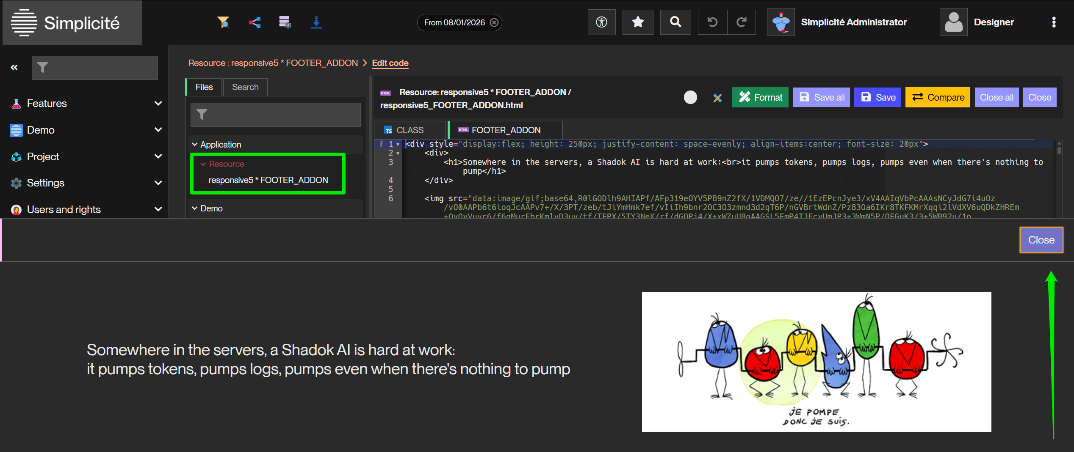1074x452 pixels.
Task: Focus the files filter field
Action: coord(276,115)
